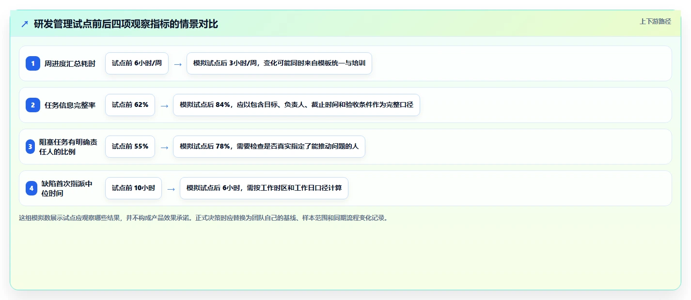
Task: Click the 模拟试点后 84% result box
Action: tap(296, 105)
